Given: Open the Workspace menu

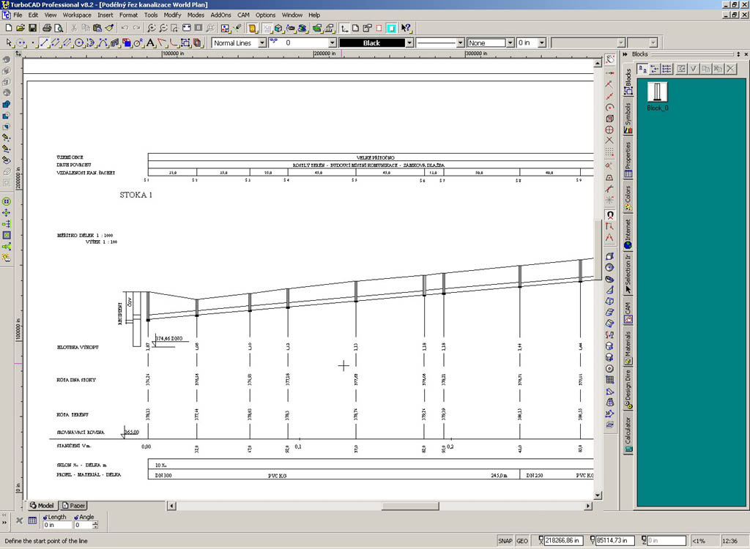Looking at the screenshot, I should [x=76, y=15].
